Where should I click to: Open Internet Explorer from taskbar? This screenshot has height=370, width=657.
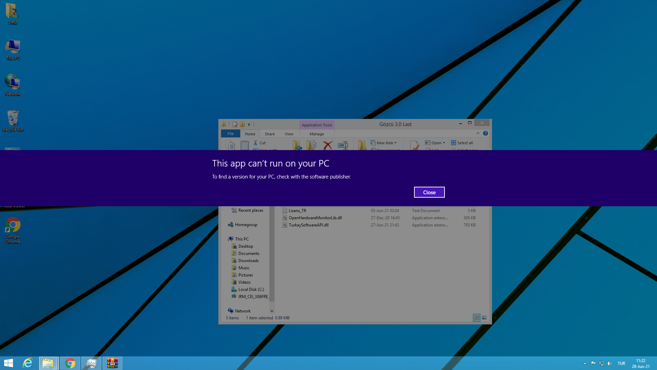(28, 363)
